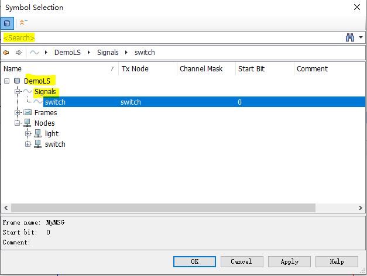
Task: Click the light node computer icon
Action: tap(38, 133)
